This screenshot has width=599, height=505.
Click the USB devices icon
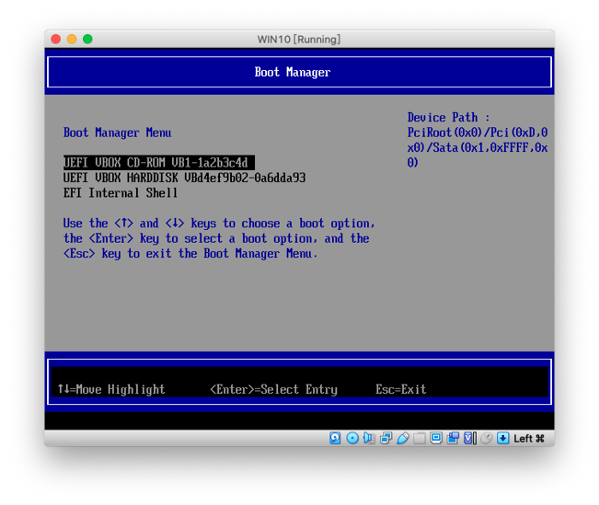(x=402, y=438)
